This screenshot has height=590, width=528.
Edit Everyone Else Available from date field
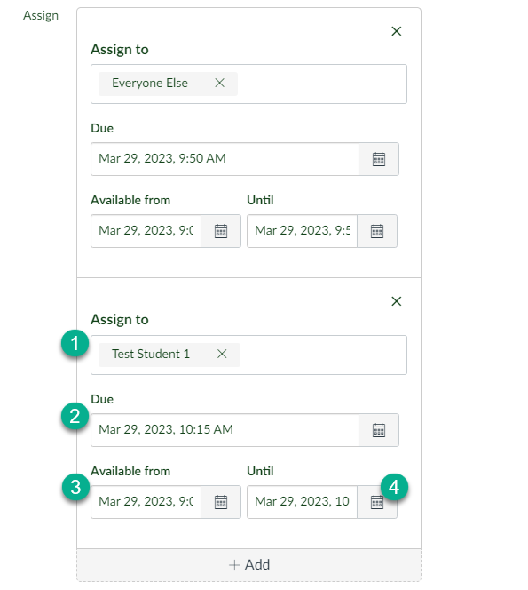146,231
